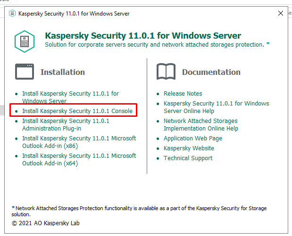The height and width of the screenshot is (236, 292).
Task: Click the Installation window icon
Action: pyautogui.click(x=25, y=72)
